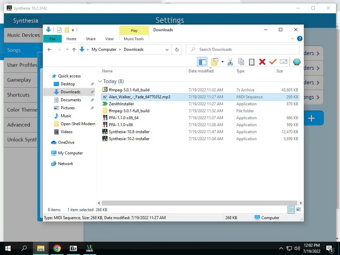
Task: Click the orange checkmark Properties icon
Action: coord(273,62)
